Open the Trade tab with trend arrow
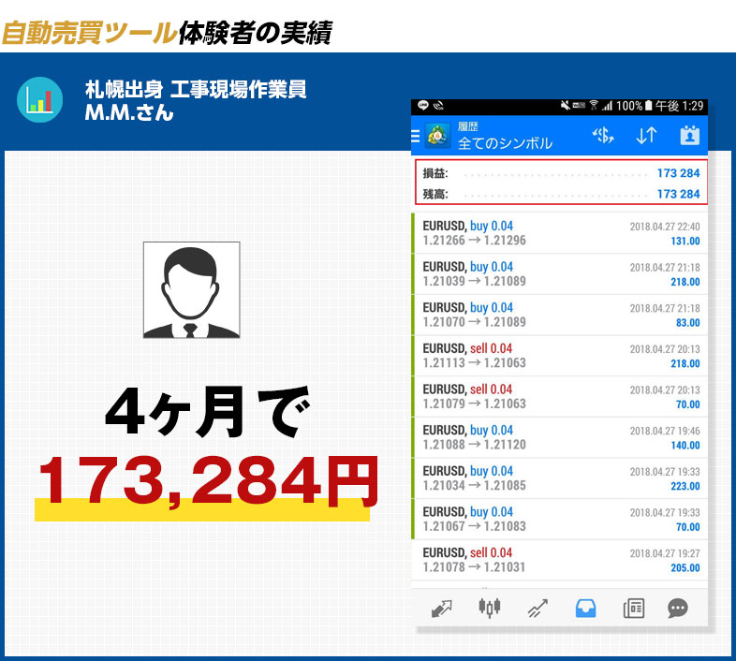This screenshot has height=661, width=736. pyautogui.click(x=537, y=609)
